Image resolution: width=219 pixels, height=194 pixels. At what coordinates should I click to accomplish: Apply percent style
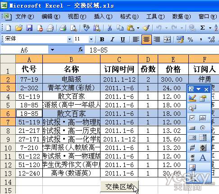coord(190,40)
